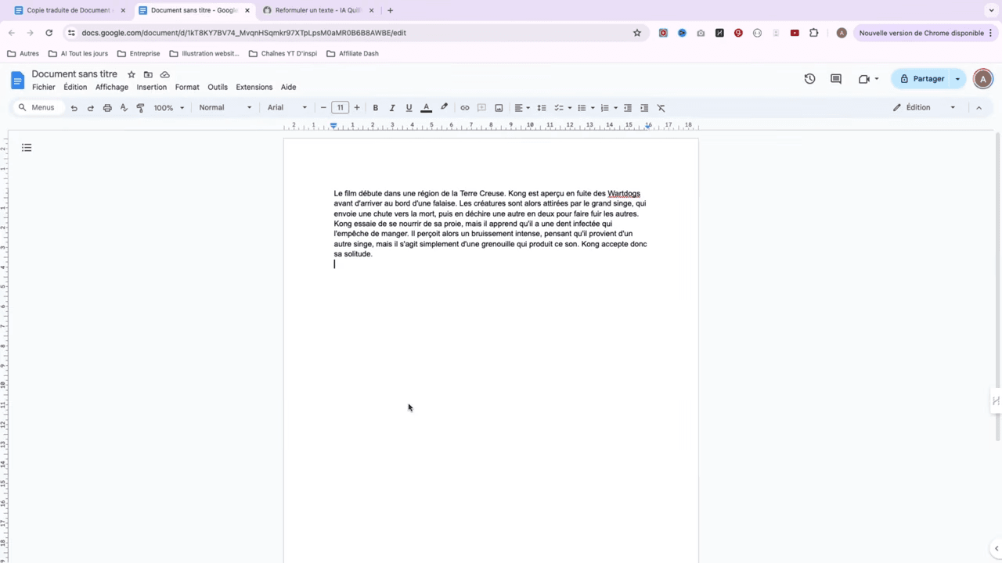Reload the current page

(x=49, y=33)
